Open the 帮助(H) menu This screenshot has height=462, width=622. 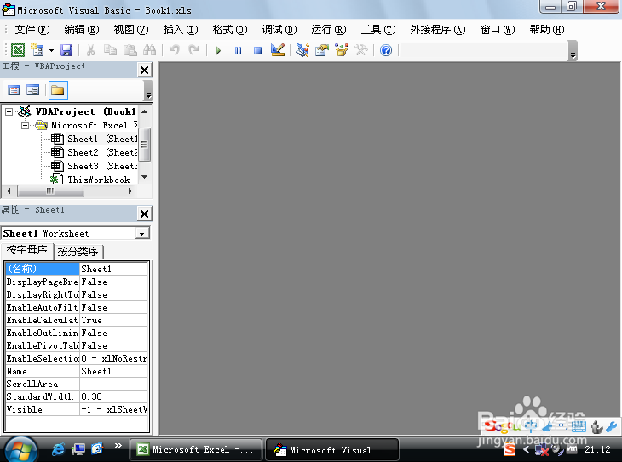(547, 30)
